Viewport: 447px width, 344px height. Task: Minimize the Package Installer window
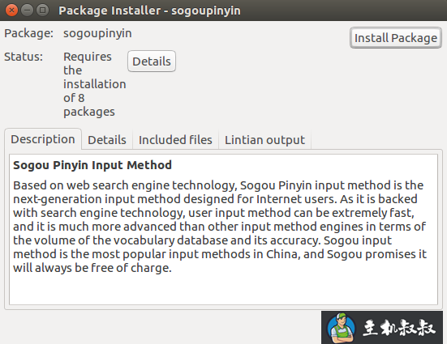[x=27, y=11]
